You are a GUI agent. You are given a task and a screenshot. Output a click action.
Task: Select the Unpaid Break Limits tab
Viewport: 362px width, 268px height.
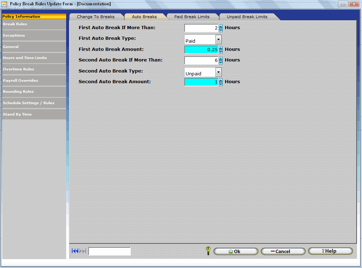(247, 17)
